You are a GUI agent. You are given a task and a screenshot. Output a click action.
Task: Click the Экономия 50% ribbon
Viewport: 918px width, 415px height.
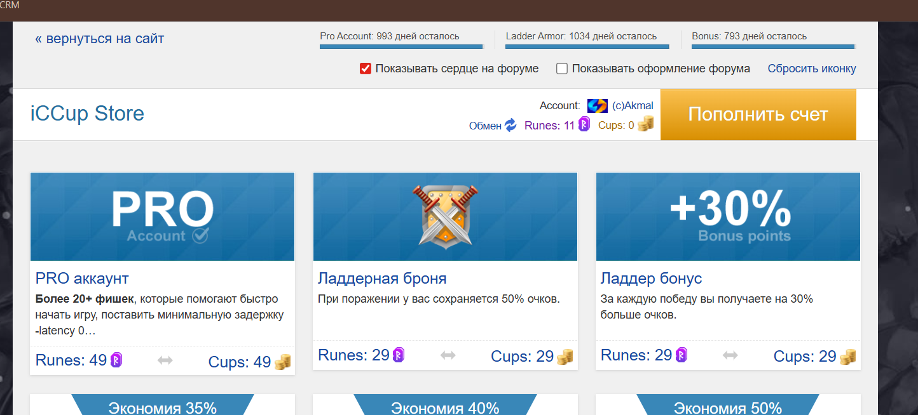728,405
